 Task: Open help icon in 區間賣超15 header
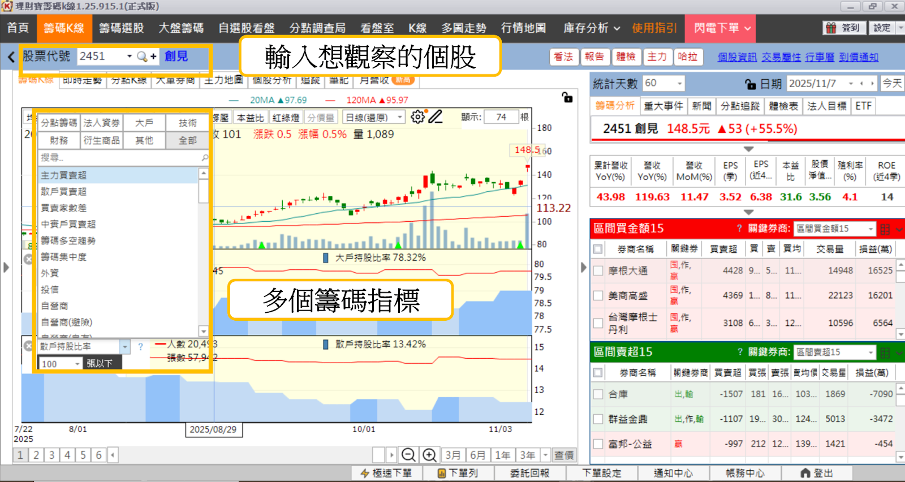pyautogui.click(x=739, y=352)
